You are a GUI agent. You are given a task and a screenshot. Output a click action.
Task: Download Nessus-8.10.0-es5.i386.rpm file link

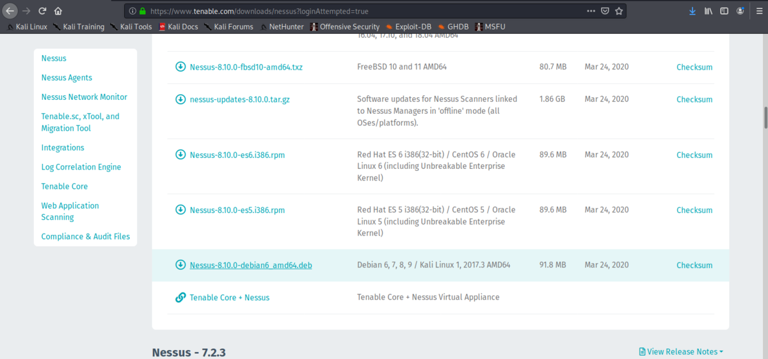(237, 210)
